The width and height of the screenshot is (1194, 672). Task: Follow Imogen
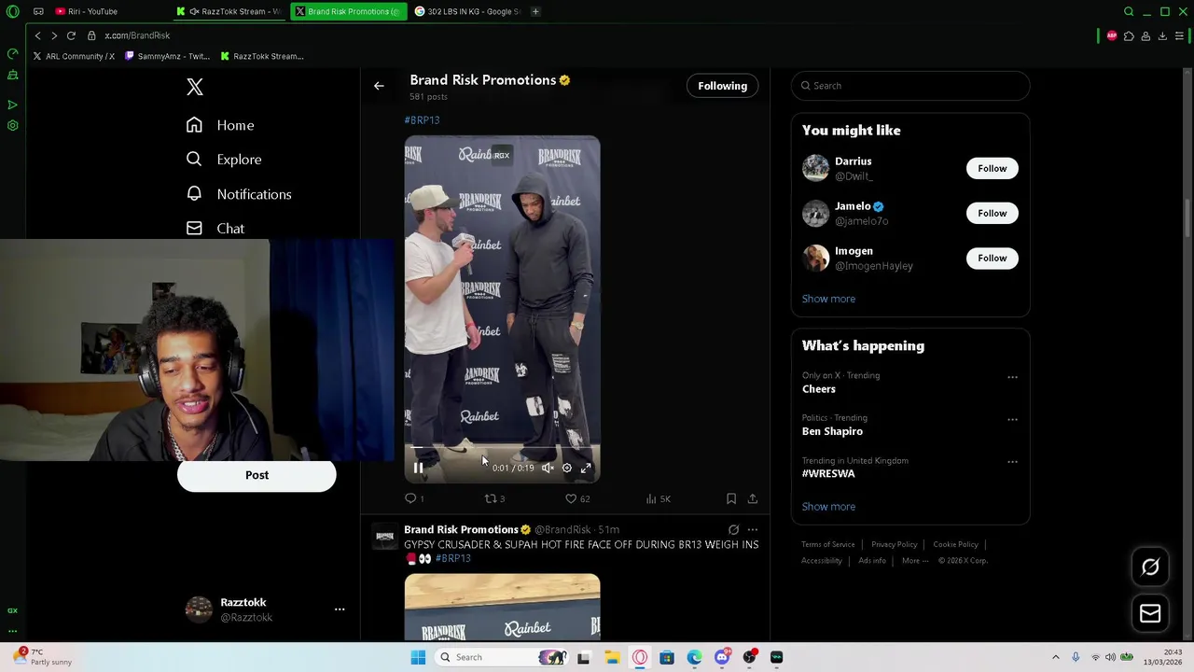click(x=993, y=258)
